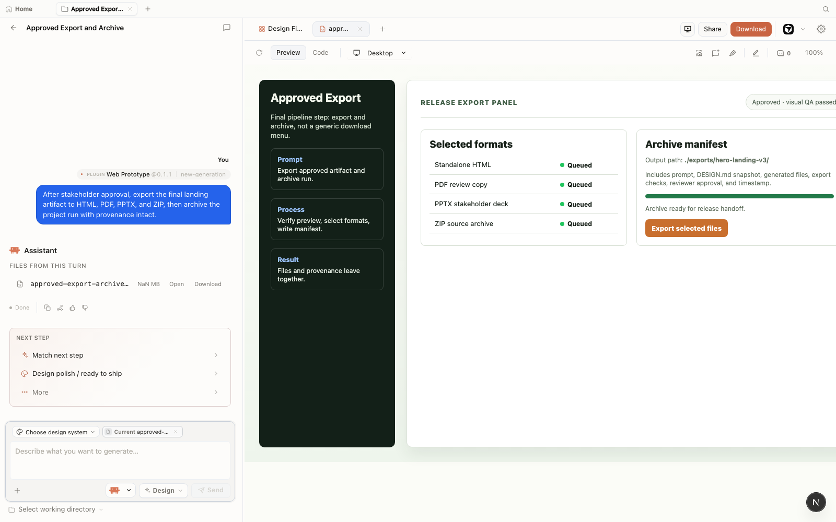Open the conversation comment icon beside the title
The image size is (836, 522).
point(227,28)
